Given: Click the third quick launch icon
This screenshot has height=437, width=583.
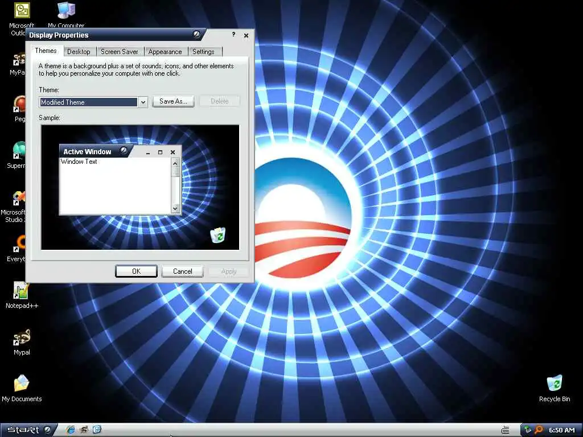Looking at the screenshot, I should point(97,430).
